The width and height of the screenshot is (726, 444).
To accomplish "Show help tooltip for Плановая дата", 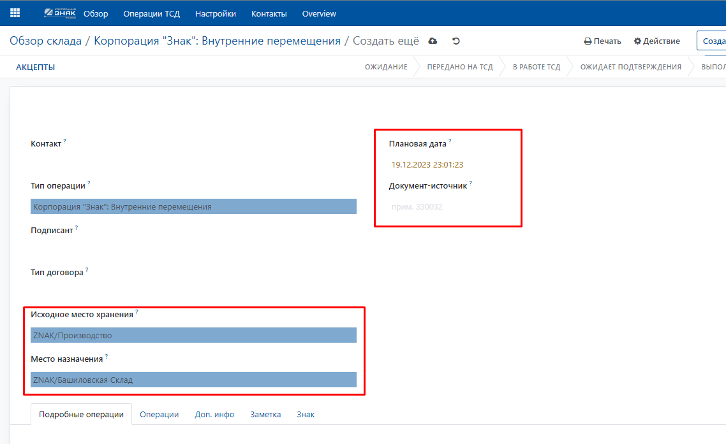I will pyautogui.click(x=450, y=141).
